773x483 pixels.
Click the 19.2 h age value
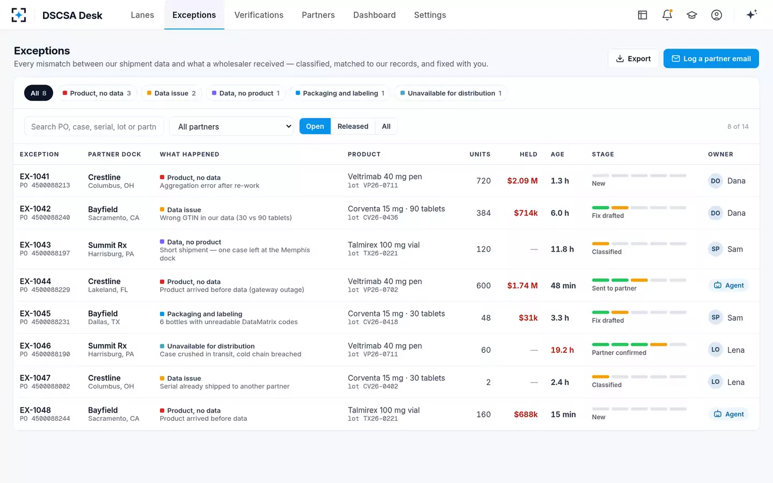[562, 350]
